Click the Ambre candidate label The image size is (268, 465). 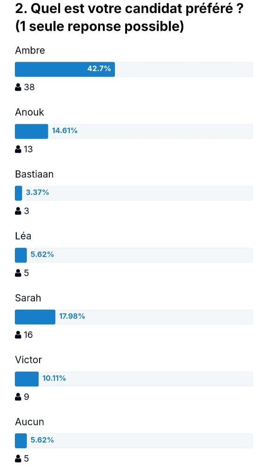(x=30, y=50)
